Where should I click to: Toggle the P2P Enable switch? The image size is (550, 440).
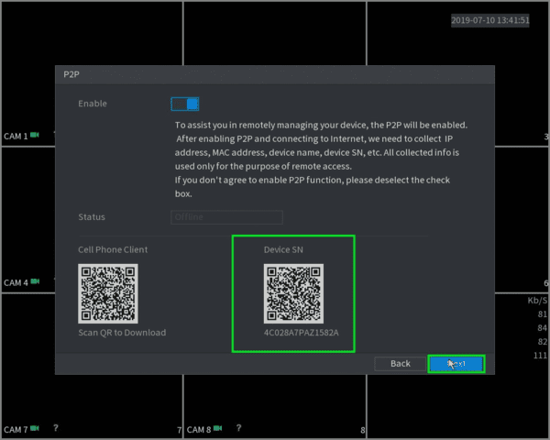[185, 104]
